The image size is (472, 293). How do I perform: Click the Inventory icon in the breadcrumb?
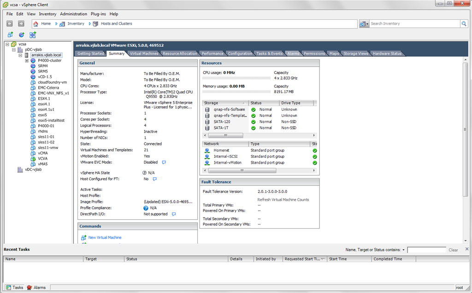coord(62,24)
